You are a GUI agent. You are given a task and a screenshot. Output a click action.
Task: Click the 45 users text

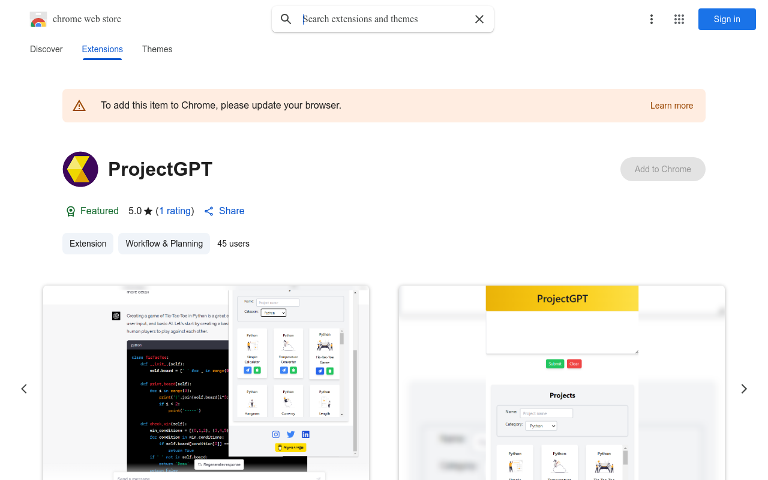(x=233, y=244)
